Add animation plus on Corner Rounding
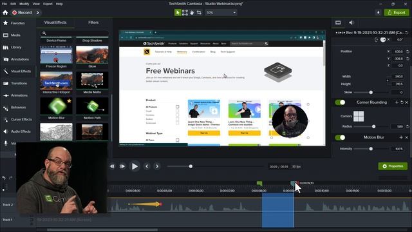This screenshot has height=232, width=412. point(397,102)
